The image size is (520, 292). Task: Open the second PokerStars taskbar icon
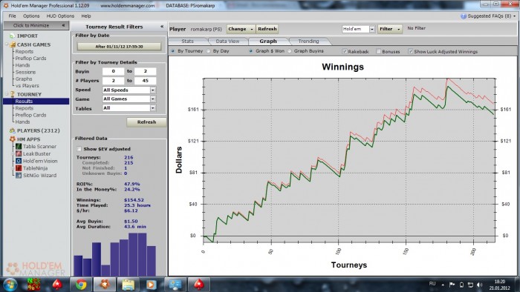coord(199,285)
